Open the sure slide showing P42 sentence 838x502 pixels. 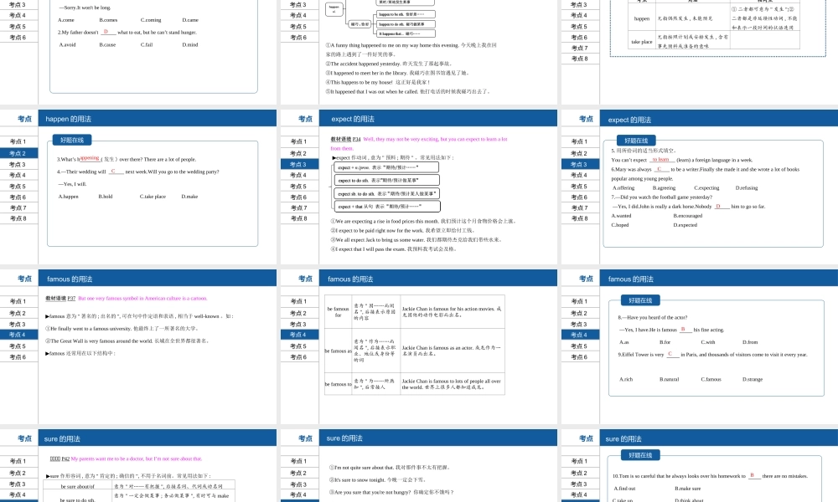[138, 466]
